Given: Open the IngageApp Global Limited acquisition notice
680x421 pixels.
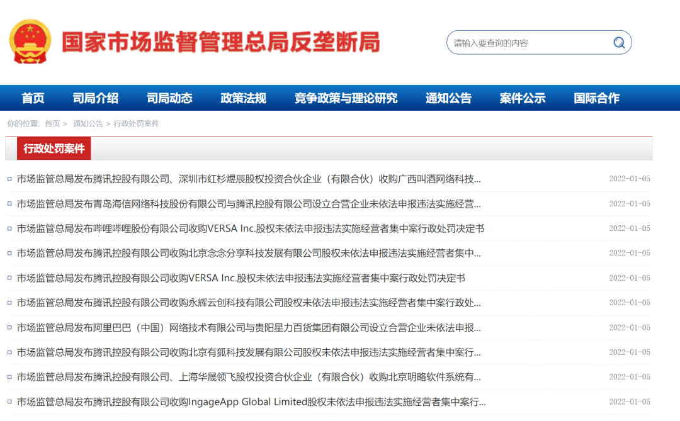Looking at the screenshot, I should [251, 402].
